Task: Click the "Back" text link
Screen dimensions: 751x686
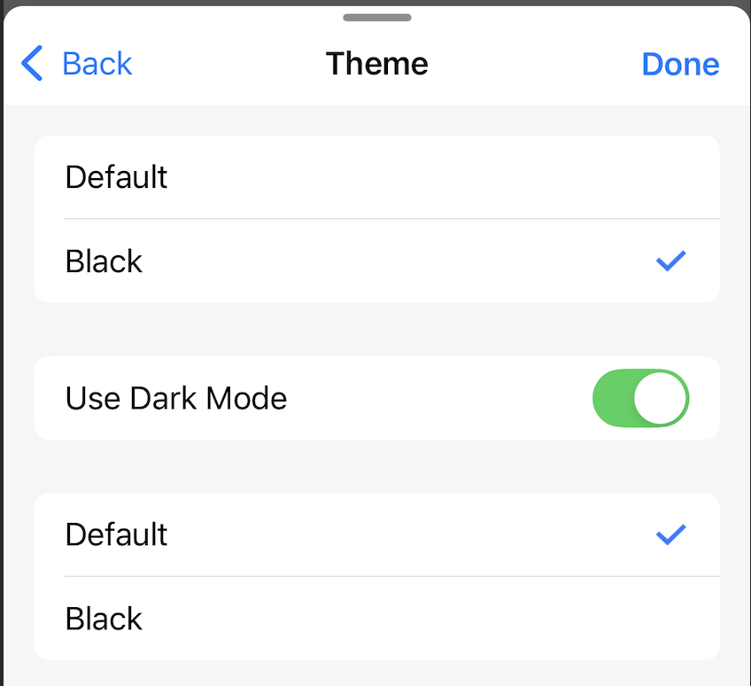Action: coord(97,64)
